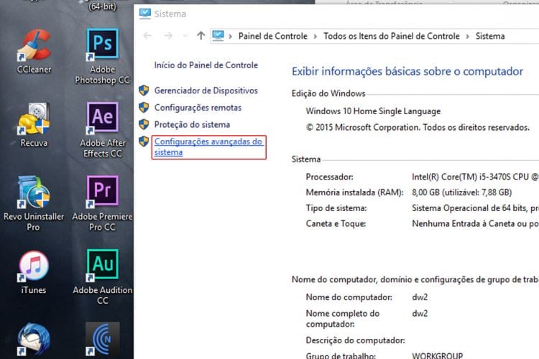Open the iTunes desktop icon

tap(34, 272)
